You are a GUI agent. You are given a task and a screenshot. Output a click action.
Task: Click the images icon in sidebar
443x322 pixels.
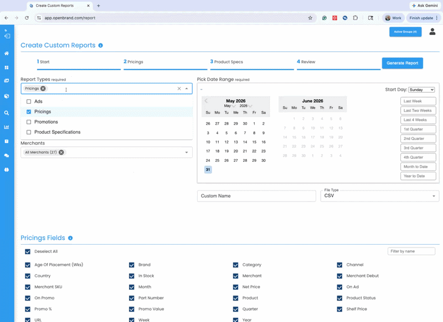coord(7,81)
